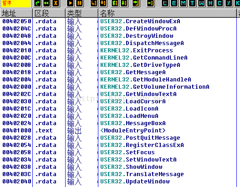Click the green Trace Into icon
The width and height of the screenshot is (240, 187).
(115, 3)
